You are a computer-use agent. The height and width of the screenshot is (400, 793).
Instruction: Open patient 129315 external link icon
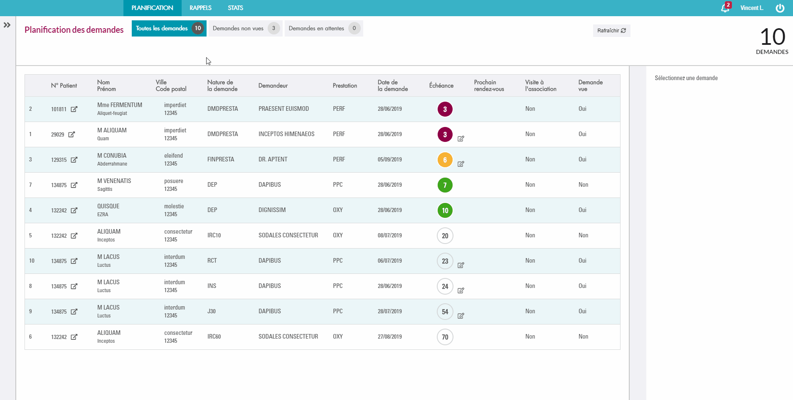coord(74,160)
